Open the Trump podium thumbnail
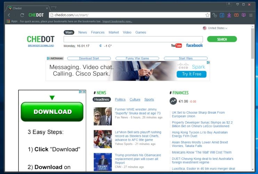258x174 pixels. 103,162
